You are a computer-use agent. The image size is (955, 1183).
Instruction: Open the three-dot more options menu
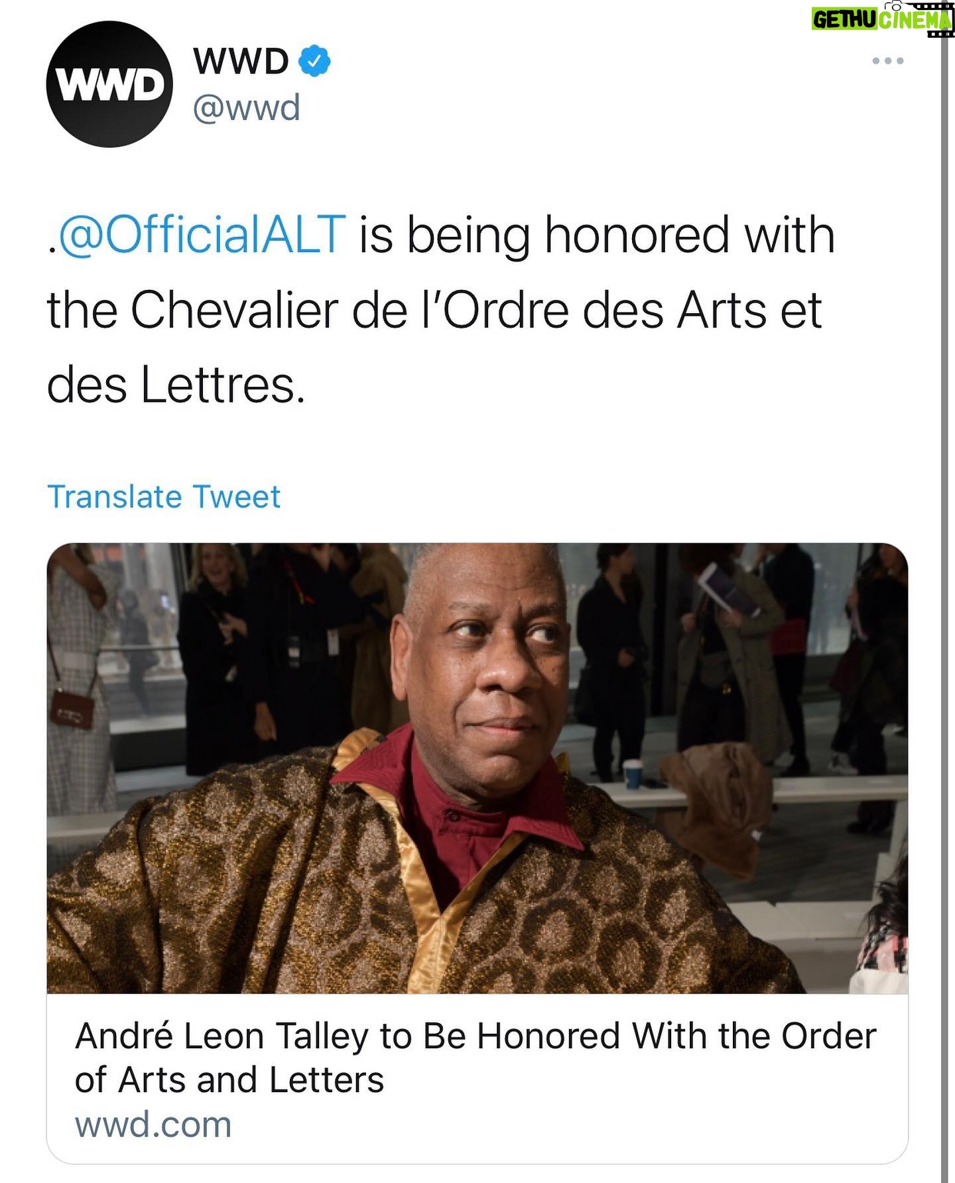click(x=887, y=61)
